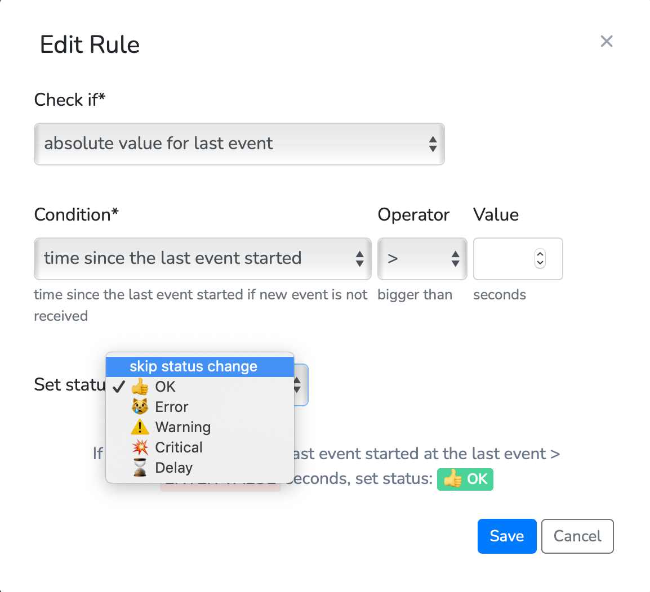The width and height of the screenshot is (650, 592).
Task: Choose the Delay status option
Action: tap(200, 468)
